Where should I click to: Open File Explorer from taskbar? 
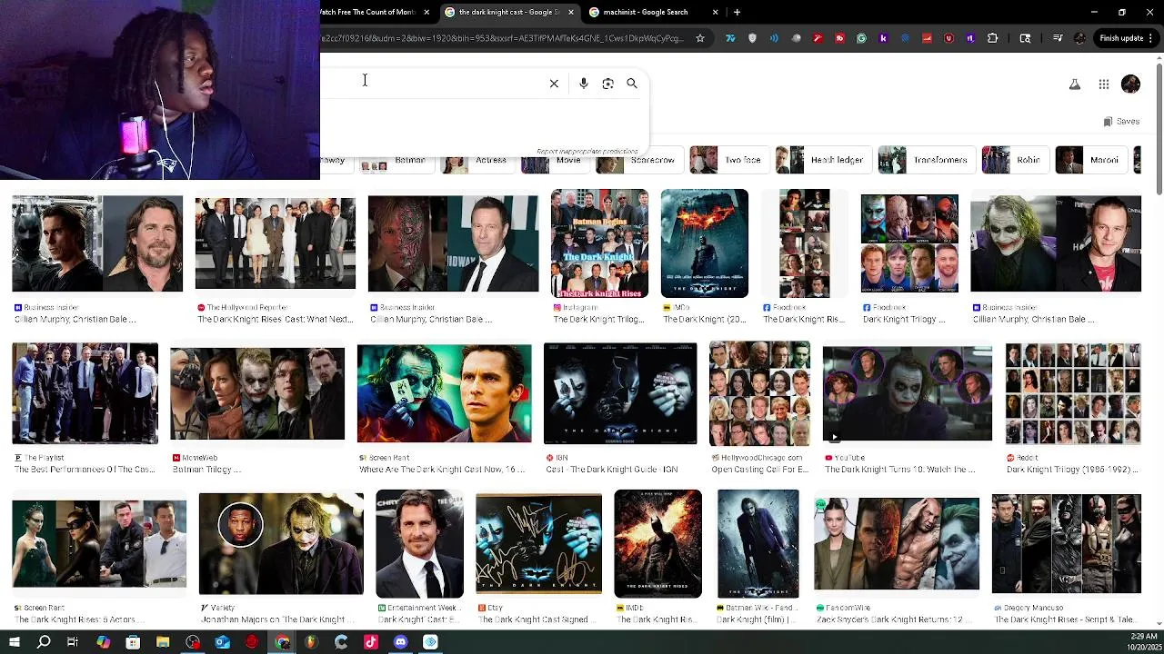point(163,642)
